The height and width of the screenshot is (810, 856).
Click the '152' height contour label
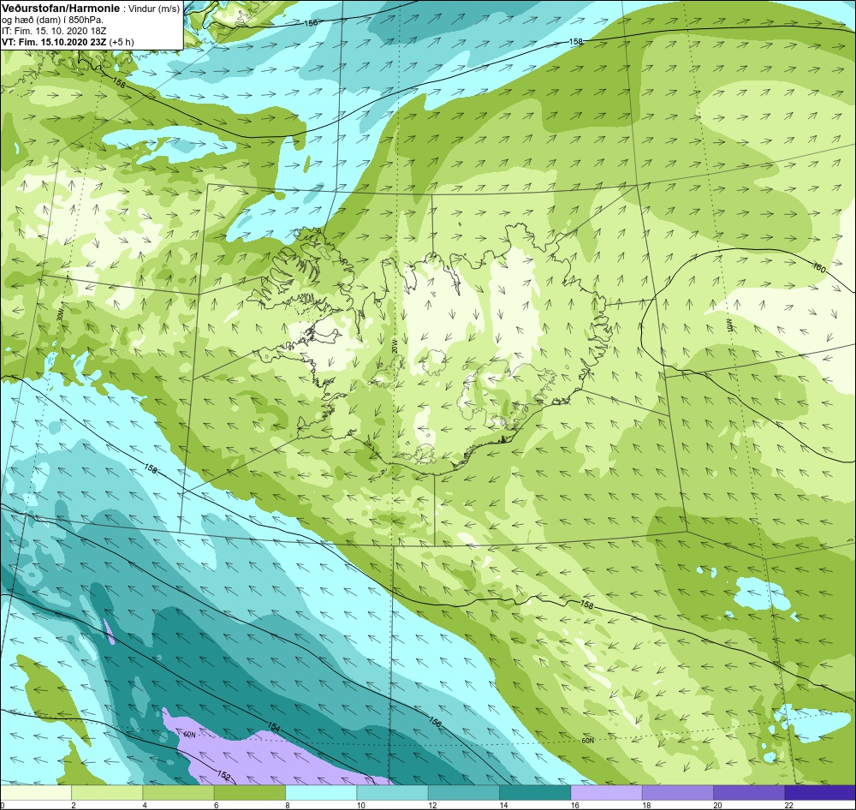pyautogui.click(x=223, y=774)
